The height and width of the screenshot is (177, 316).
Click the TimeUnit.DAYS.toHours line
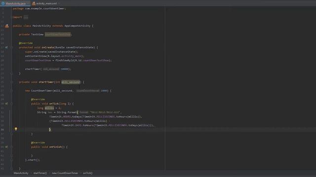pyautogui.click(x=108, y=125)
